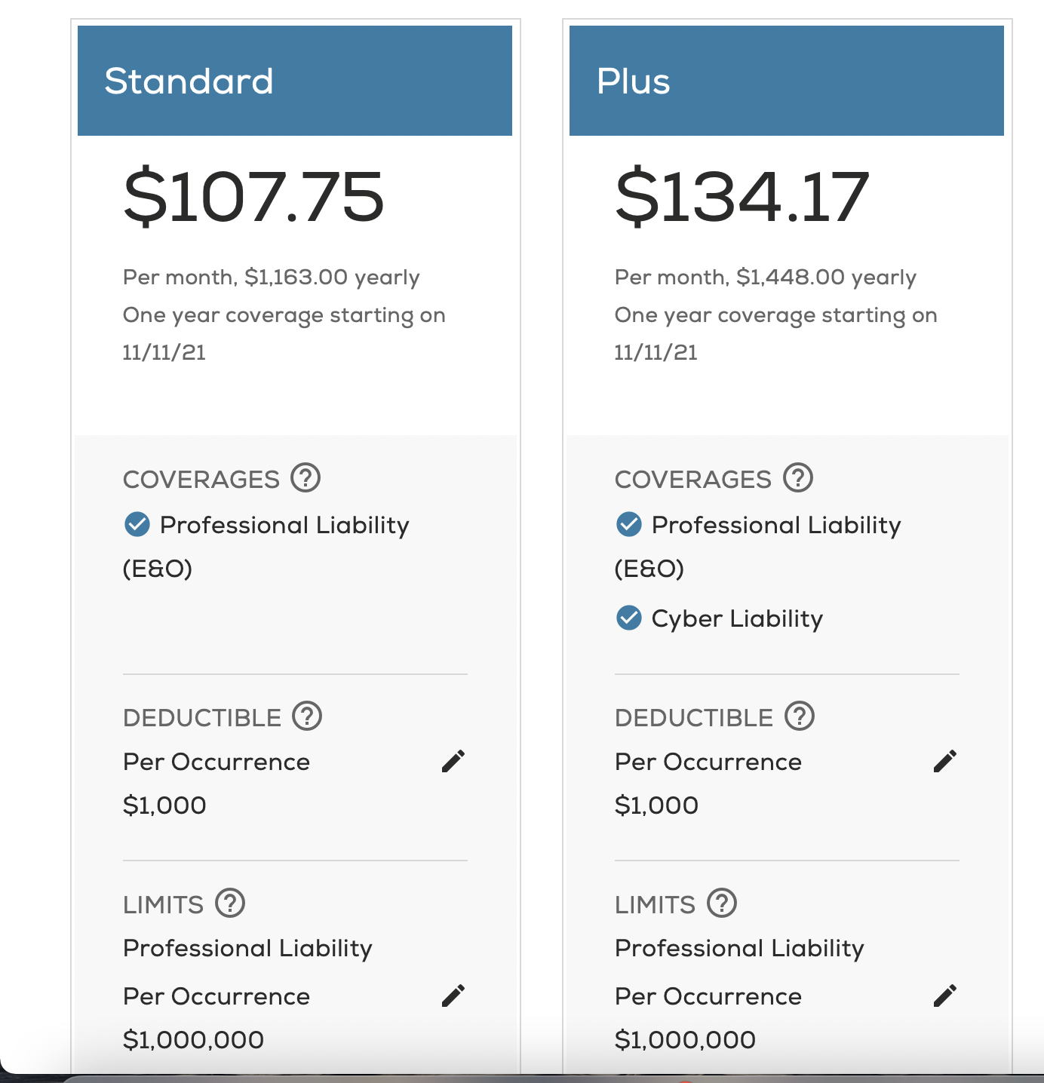Image resolution: width=1044 pixels, height=1083 pixels.
Task: Click Cyber Liability coverage label
Action: click(x=737, y=619)
